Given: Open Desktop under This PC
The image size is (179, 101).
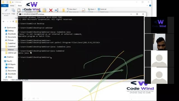Looking at the screenshot, I should coord(10,68).
